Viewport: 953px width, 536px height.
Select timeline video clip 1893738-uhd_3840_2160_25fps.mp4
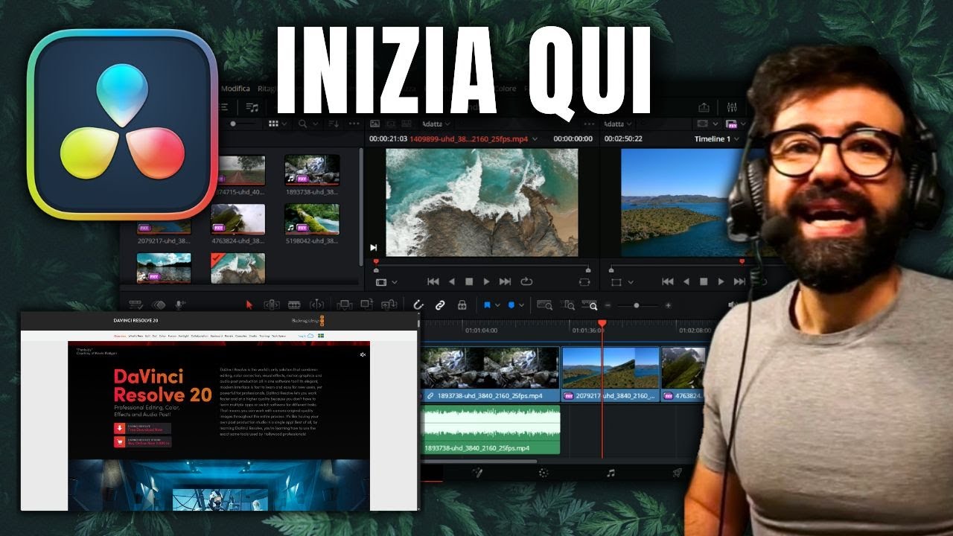pos(490,374)
